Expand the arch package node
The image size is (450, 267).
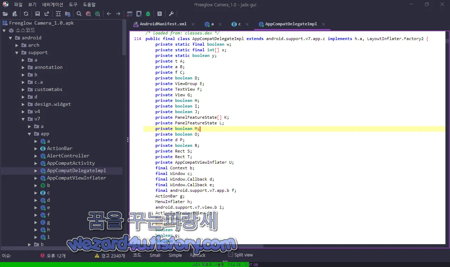click(17, 45)
